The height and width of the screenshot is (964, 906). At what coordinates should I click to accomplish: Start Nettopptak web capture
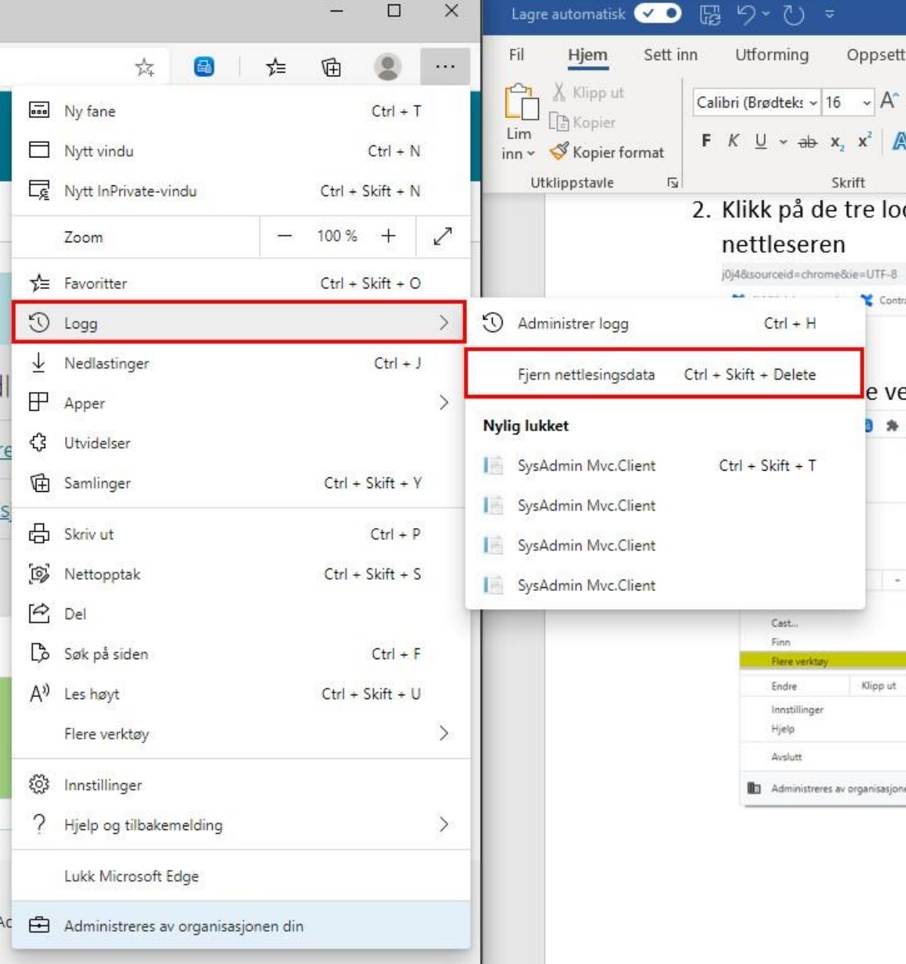pos(241,574)
